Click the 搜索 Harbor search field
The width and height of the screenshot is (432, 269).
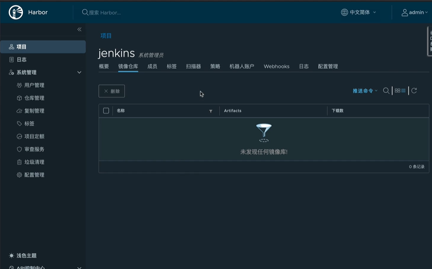[x=105, y=13]
